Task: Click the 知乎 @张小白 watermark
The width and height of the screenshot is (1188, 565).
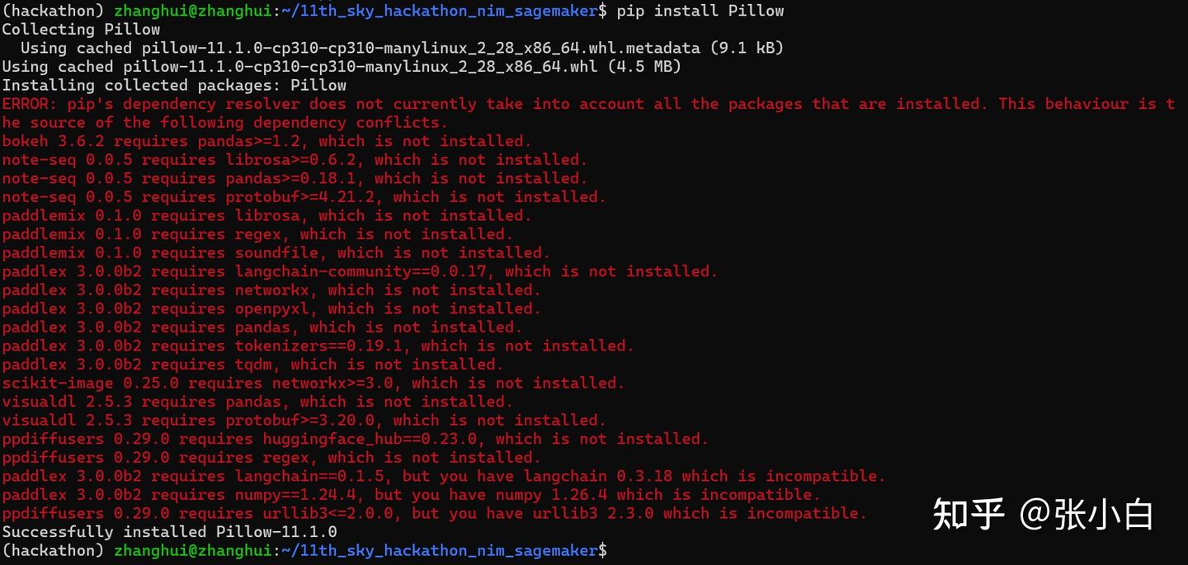Action: pos(1043,514)
